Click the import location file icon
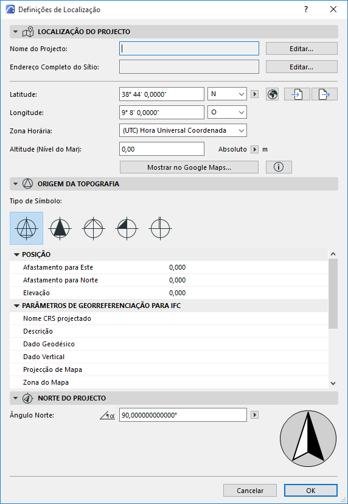This screenshot has height=504, width=348. click(x=298, y=94)
